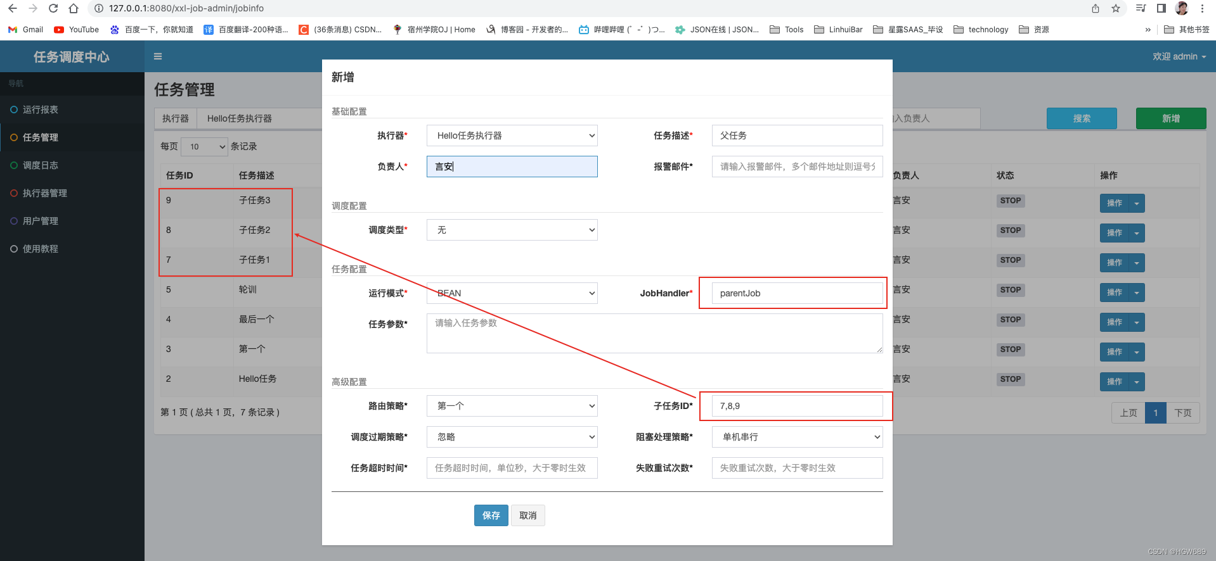Open the browser home page icon
1216x561 pixels.
pos(74,8)
